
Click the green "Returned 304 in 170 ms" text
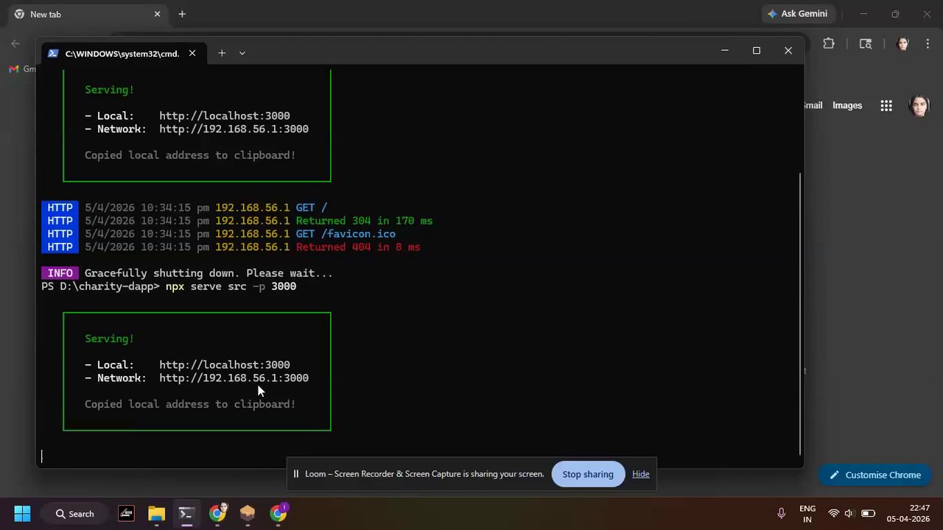(x=364, y=221)
